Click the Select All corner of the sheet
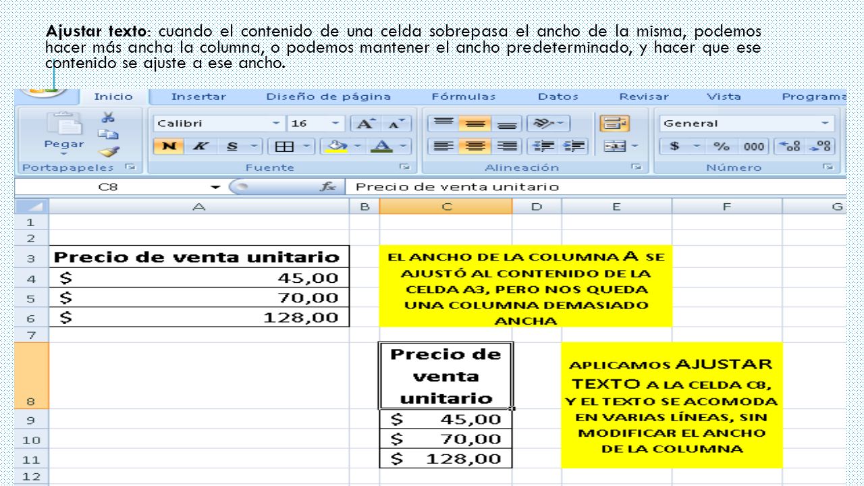 (32, 207)
